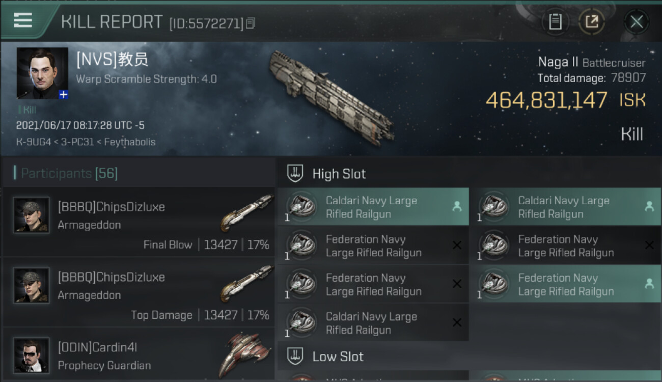Click Armageddon ship icon of Final Blow pilot

pyautogui.click(x=246, y=212)
